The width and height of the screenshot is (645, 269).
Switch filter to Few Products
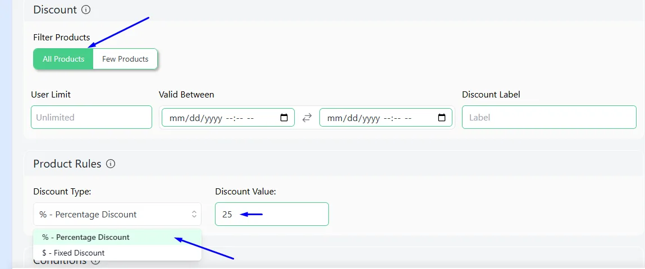(125, 59)
